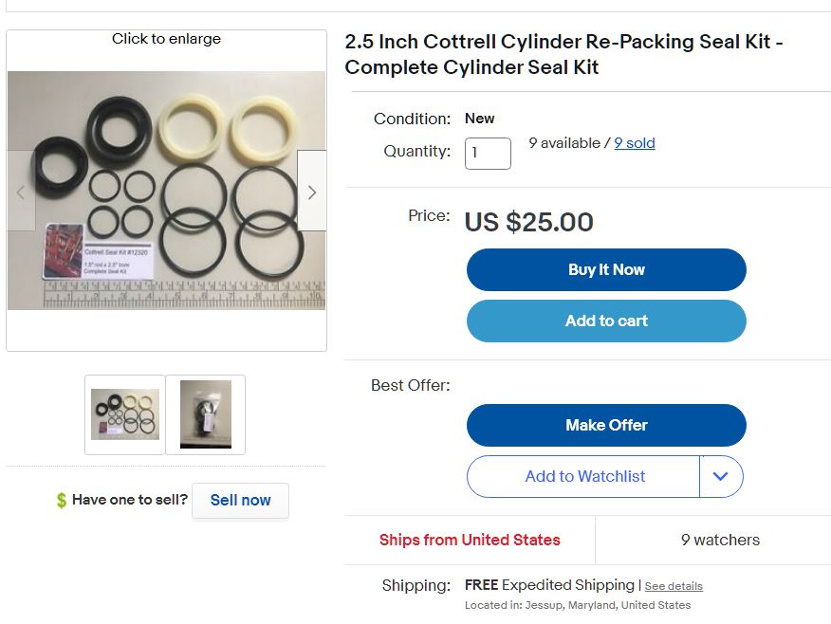Click the Sell now button

coord(240,501)
